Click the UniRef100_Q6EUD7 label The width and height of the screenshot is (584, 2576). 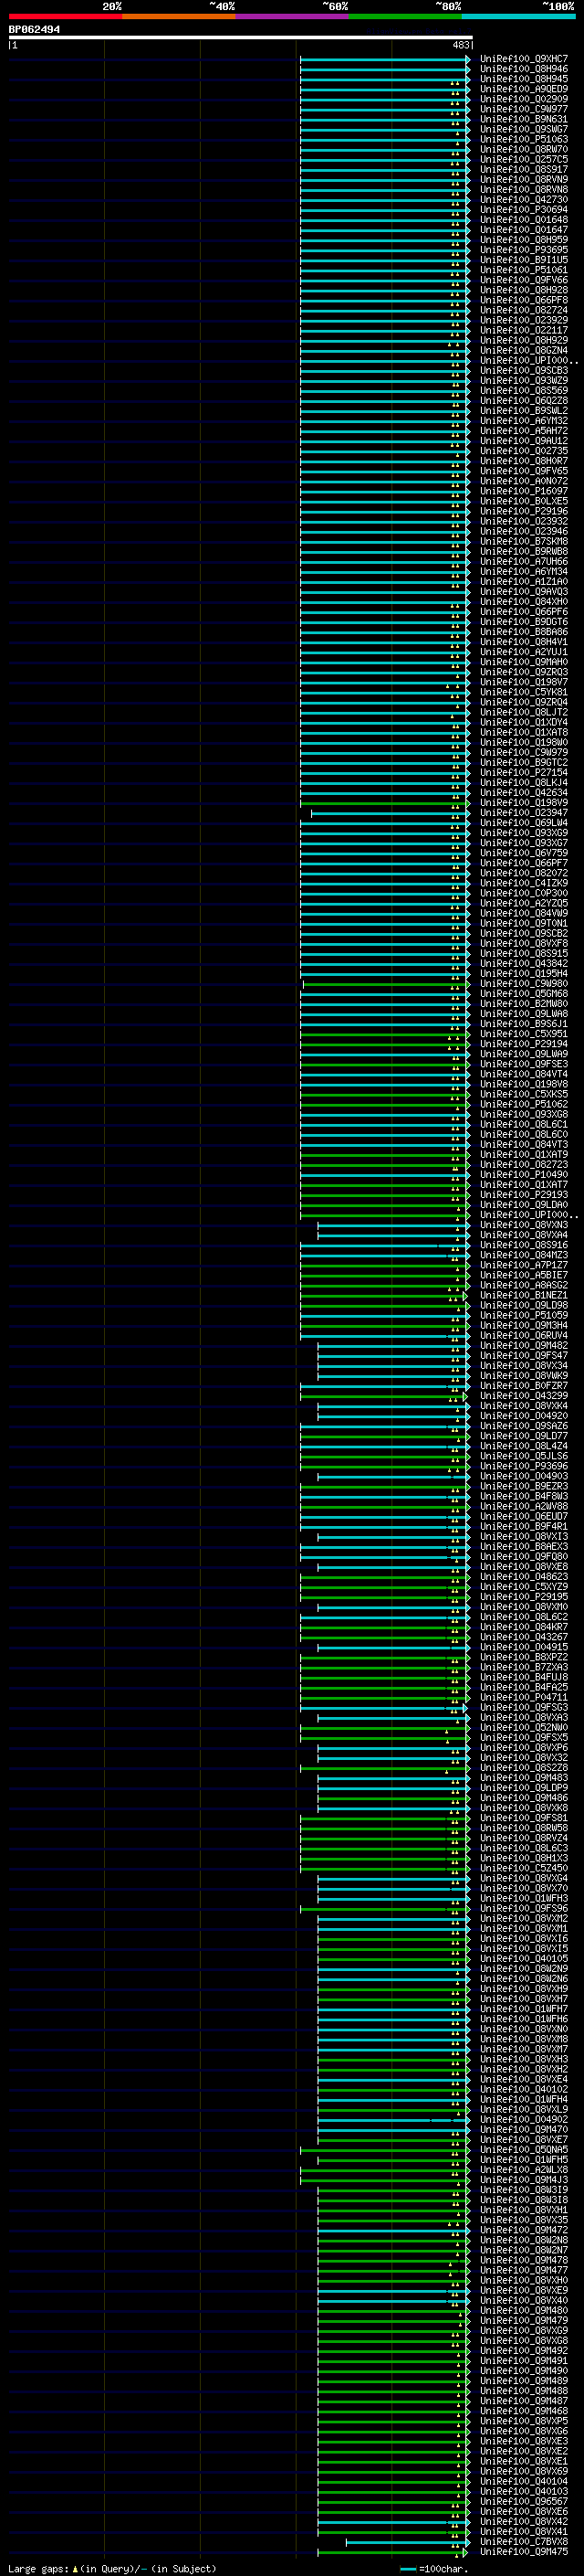point(524,1516)
